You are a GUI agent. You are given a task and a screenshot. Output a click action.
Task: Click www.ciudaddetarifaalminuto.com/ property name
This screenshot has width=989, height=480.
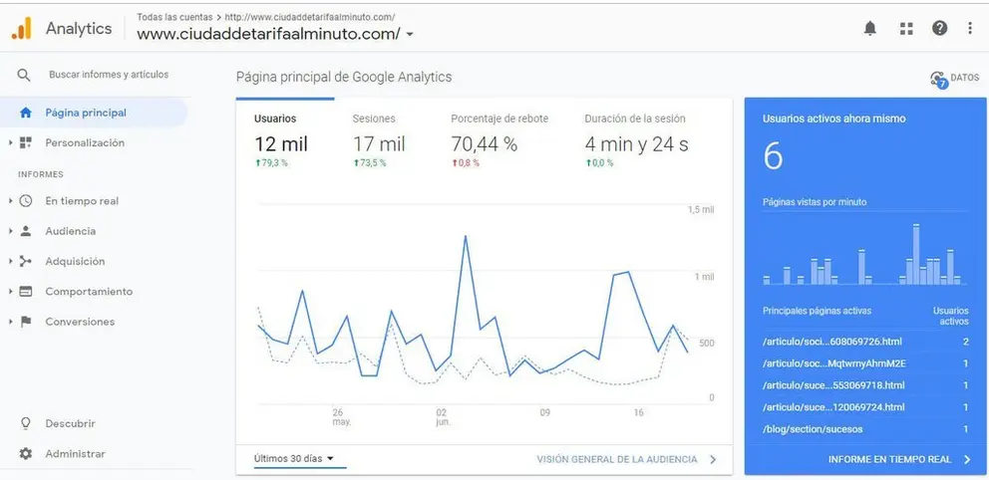coord(268,34)
